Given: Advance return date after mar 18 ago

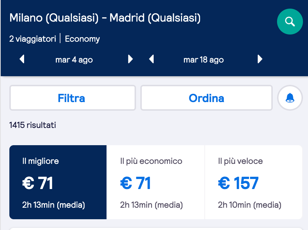Looking at the screenshot, I should pos(260,59).
